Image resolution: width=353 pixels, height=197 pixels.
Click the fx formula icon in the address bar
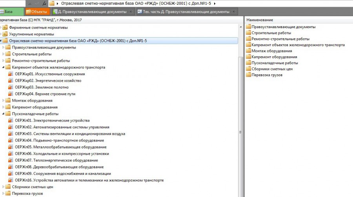tap(44, 4)
